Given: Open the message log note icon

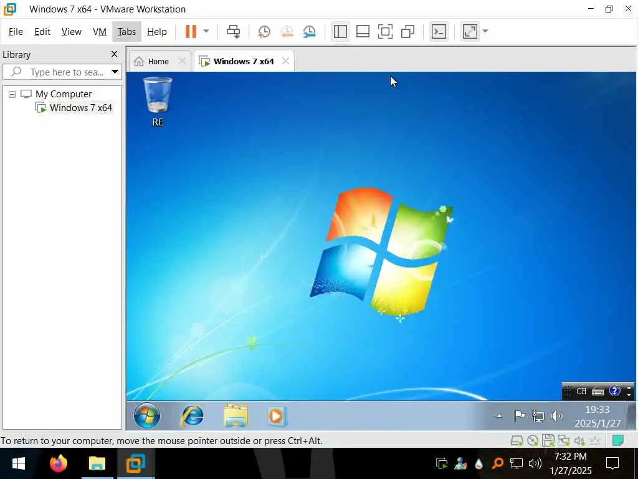Looking at the screenshot, I should (x=617, y=440).
